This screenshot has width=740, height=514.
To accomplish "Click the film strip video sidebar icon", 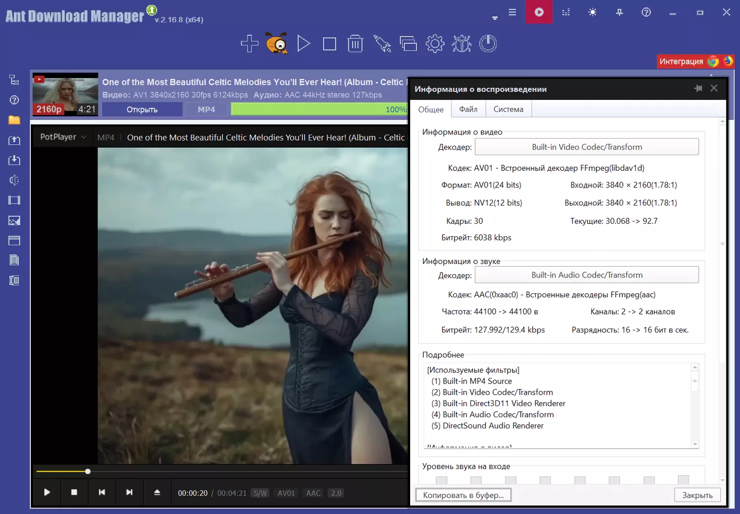I will (14, 200).
